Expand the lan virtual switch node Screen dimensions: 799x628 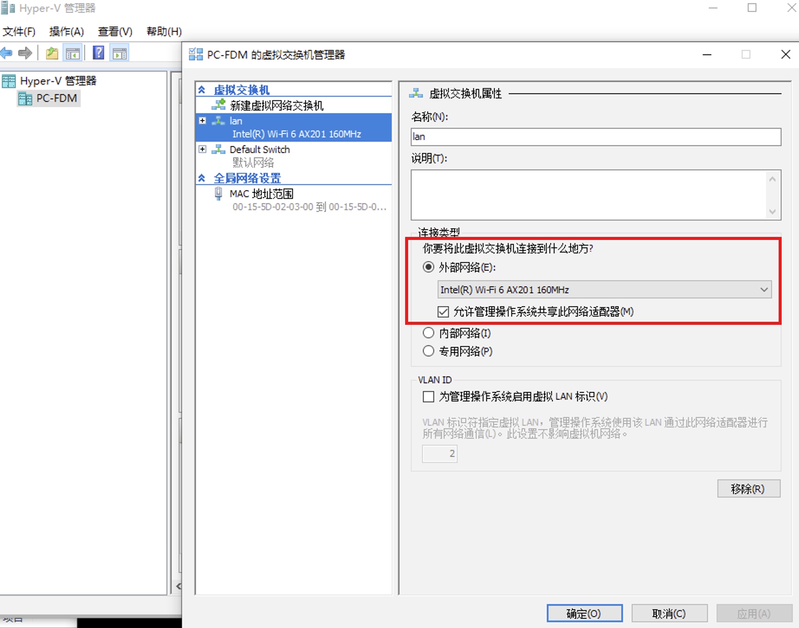tap(202, 121)
